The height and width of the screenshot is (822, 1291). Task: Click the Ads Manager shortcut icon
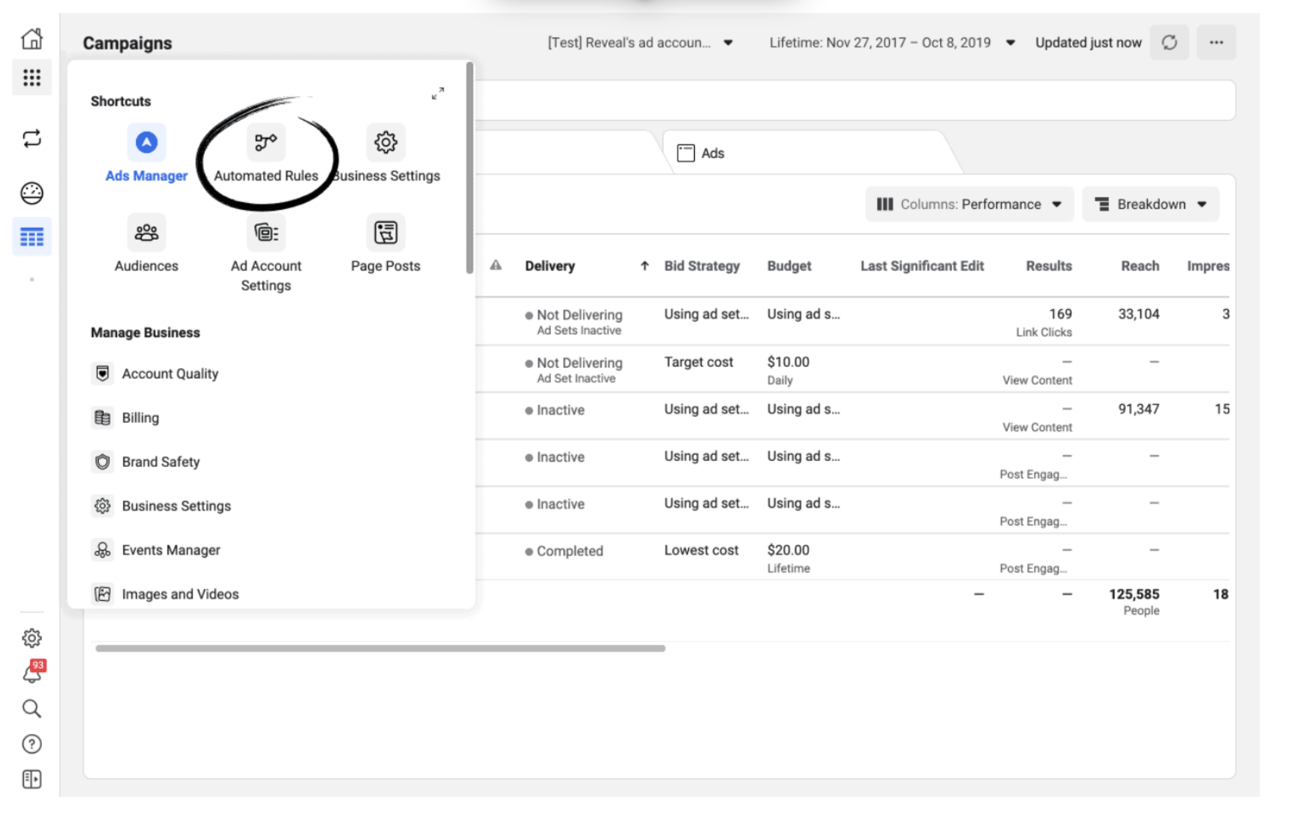[147, 142]
